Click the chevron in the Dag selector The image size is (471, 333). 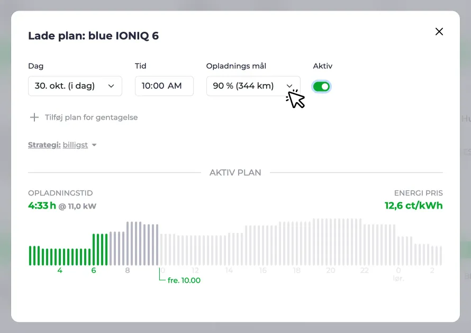click(111, 86)
